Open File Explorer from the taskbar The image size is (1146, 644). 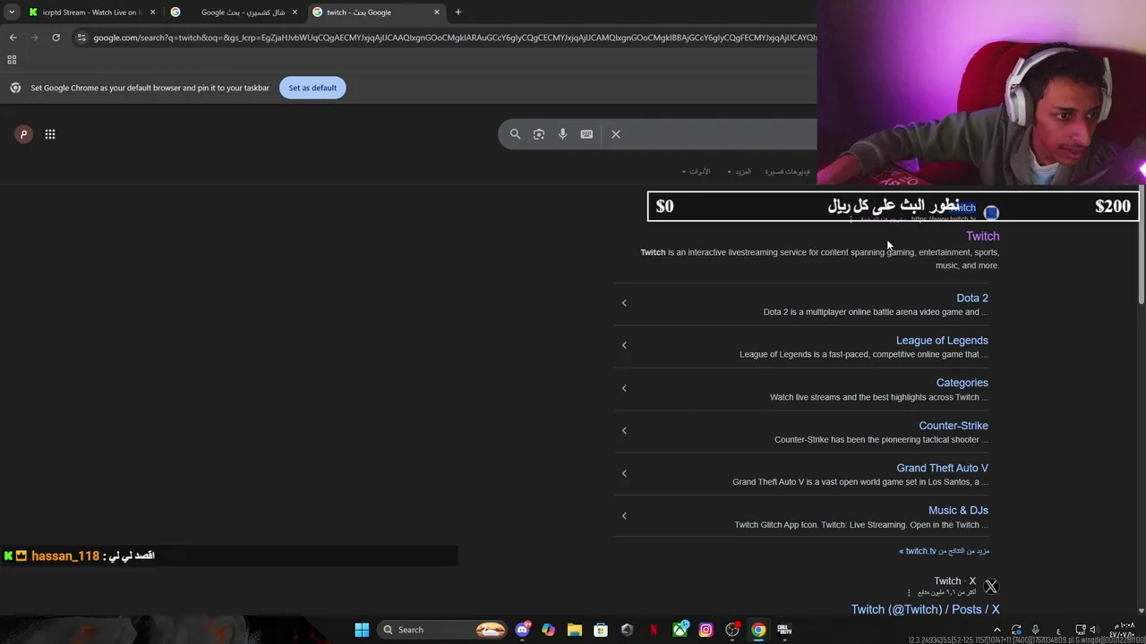574,630
